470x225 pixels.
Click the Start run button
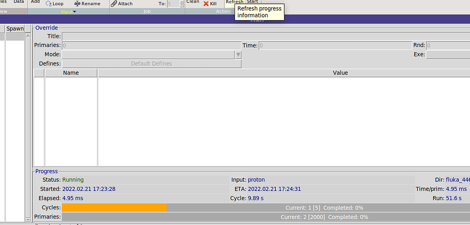coord(252,2)
